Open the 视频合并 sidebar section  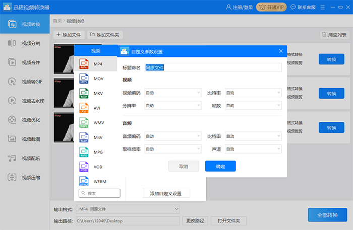coord(25,62)
